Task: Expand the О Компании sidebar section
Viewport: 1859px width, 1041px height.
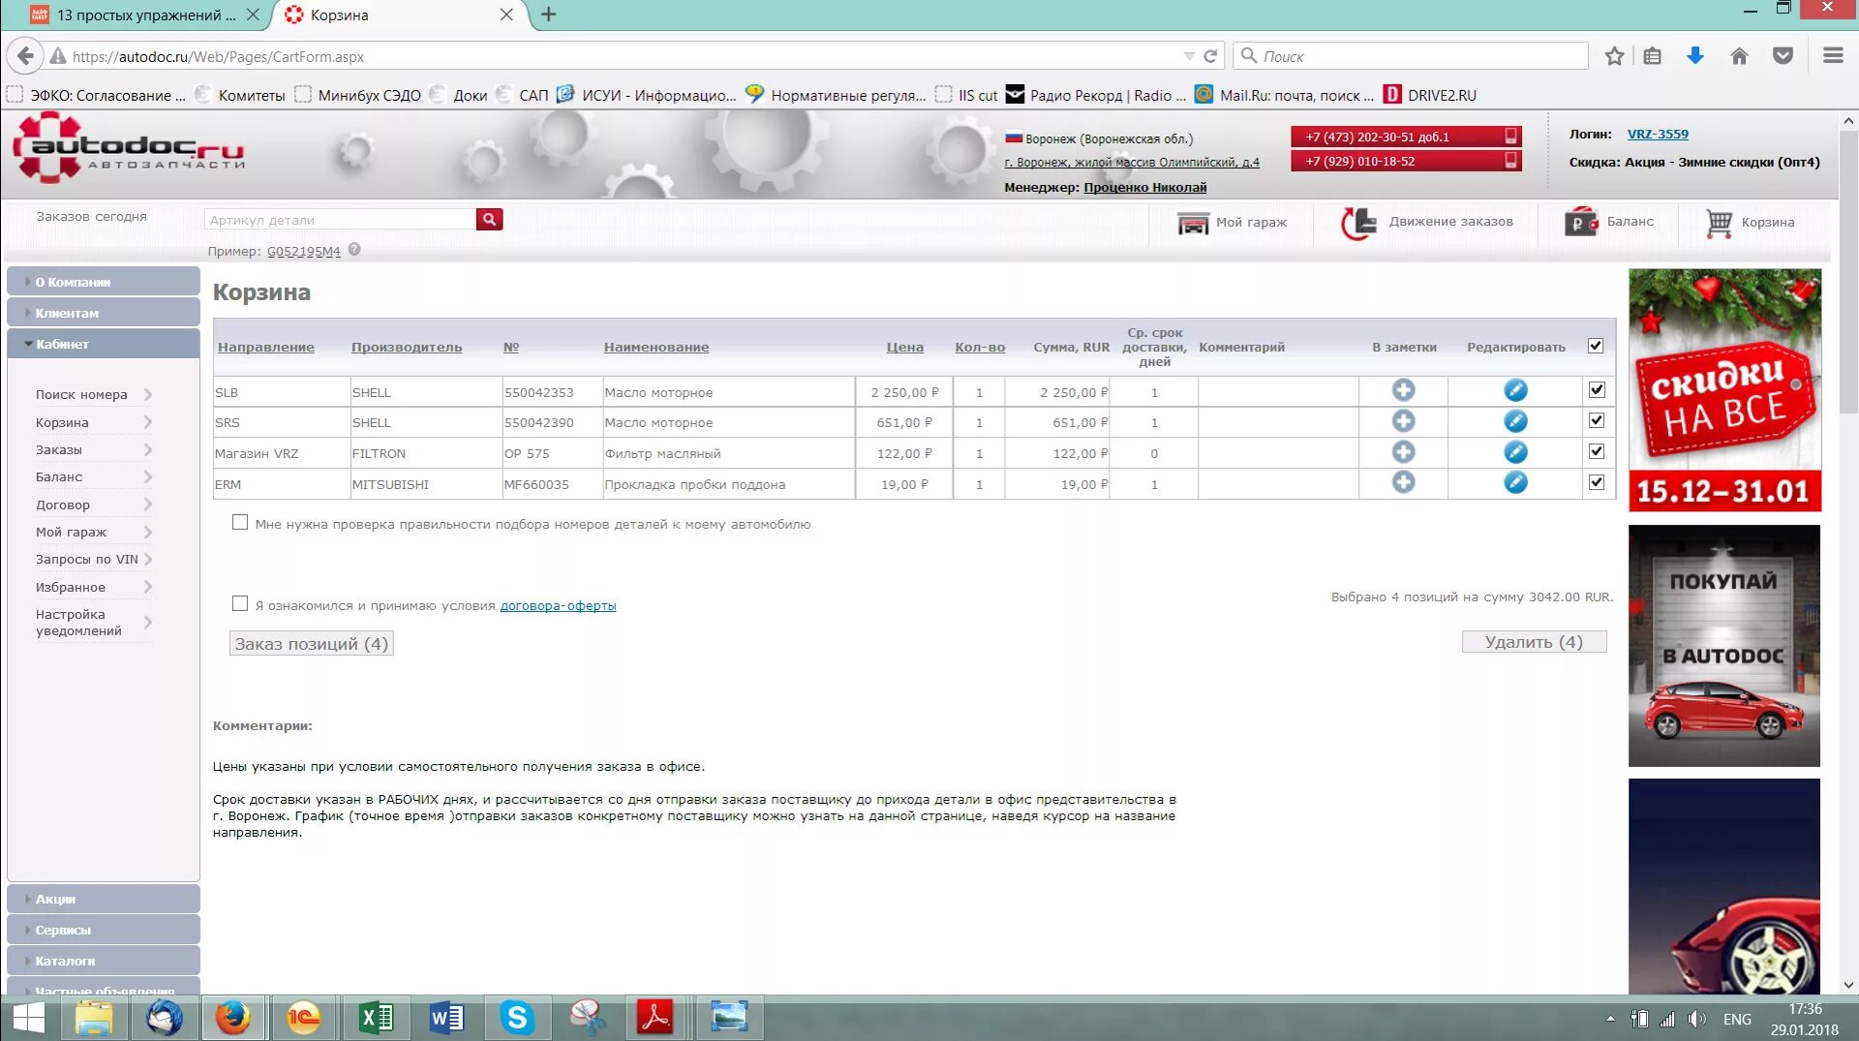Action: click(104, 282)
